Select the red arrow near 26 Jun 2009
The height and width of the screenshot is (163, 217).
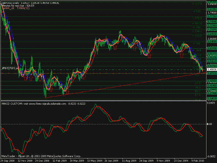tap(115, 47)
